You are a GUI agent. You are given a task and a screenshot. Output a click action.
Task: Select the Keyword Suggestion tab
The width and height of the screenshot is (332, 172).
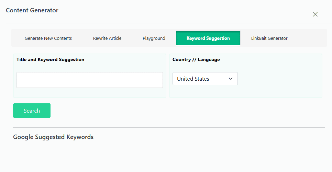tap(208, 38)
